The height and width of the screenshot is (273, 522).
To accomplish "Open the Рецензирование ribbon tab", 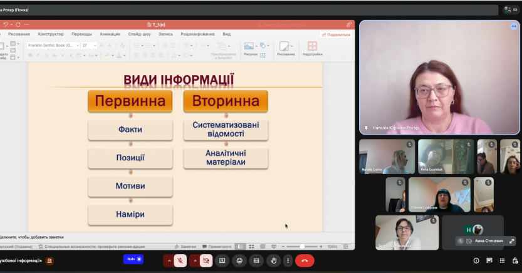I will click(198, 34).
